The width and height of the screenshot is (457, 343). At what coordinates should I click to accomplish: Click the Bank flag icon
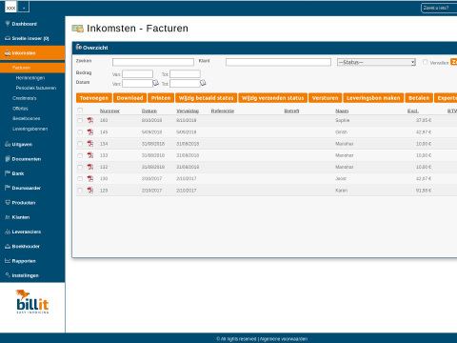click(8, 173)
